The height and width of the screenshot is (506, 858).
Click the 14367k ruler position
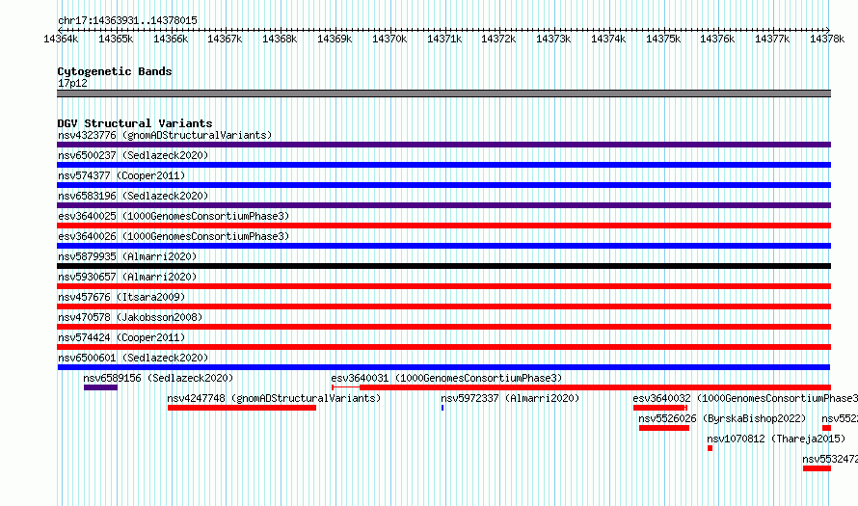[x=225, y=39]
